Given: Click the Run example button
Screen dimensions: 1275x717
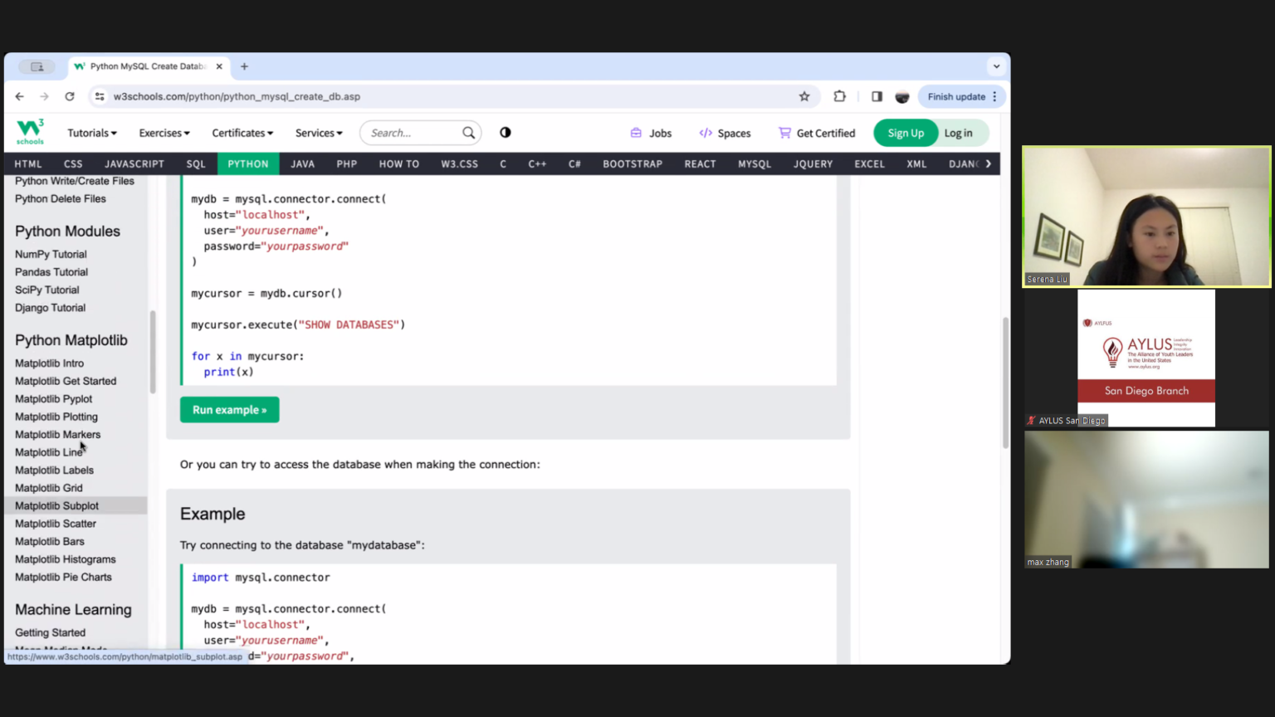Looking at the screenshot, I should point(230,410).
